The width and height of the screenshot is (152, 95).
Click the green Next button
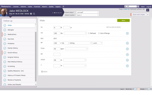[123, 21]
